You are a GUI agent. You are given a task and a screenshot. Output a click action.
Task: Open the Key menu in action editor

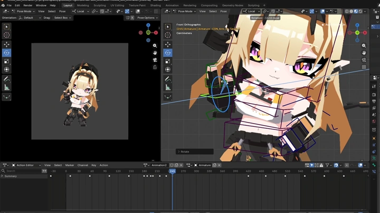94,165
